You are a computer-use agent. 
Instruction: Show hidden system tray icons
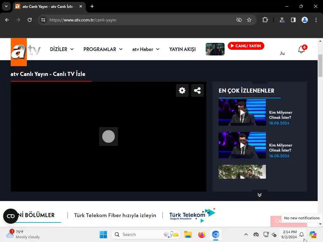point(246,234)
